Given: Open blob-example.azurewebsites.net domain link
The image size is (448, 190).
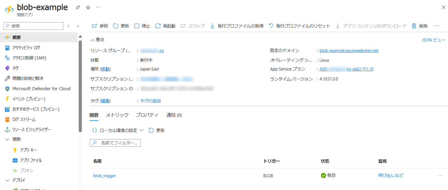Looking at the screenshot, I should coord(349,51).
